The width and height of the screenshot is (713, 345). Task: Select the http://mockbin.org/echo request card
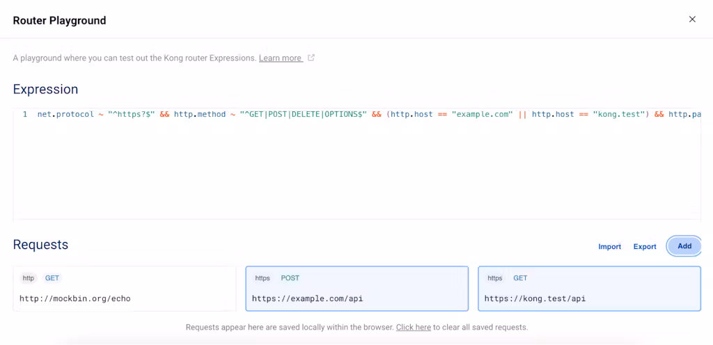124,289
